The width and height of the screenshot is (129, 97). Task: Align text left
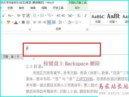pos(35,22)
